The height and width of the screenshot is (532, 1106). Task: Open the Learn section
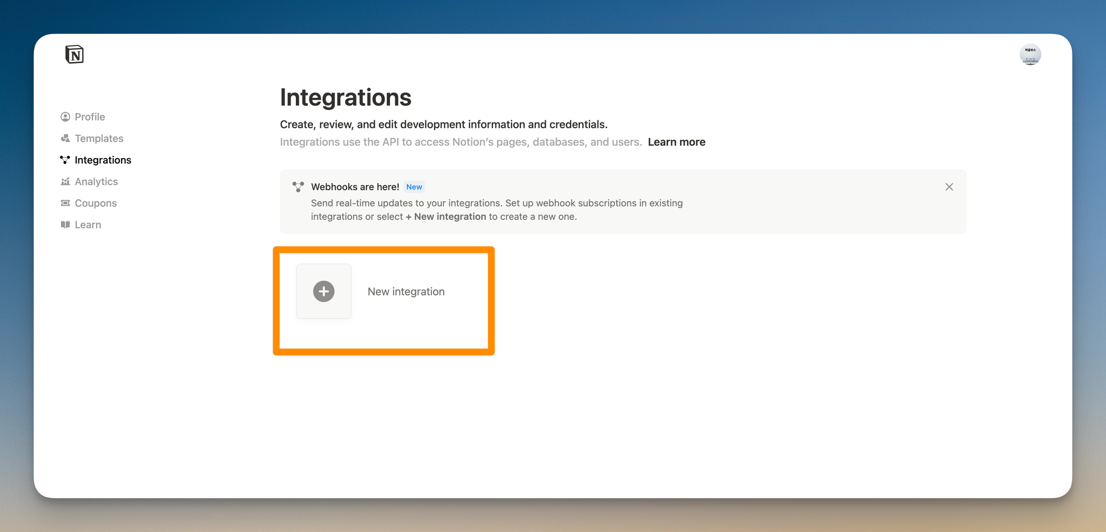point(81,225)
